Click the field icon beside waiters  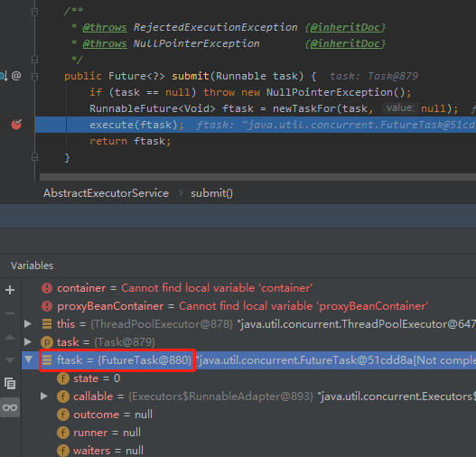[x=63, y=451]
